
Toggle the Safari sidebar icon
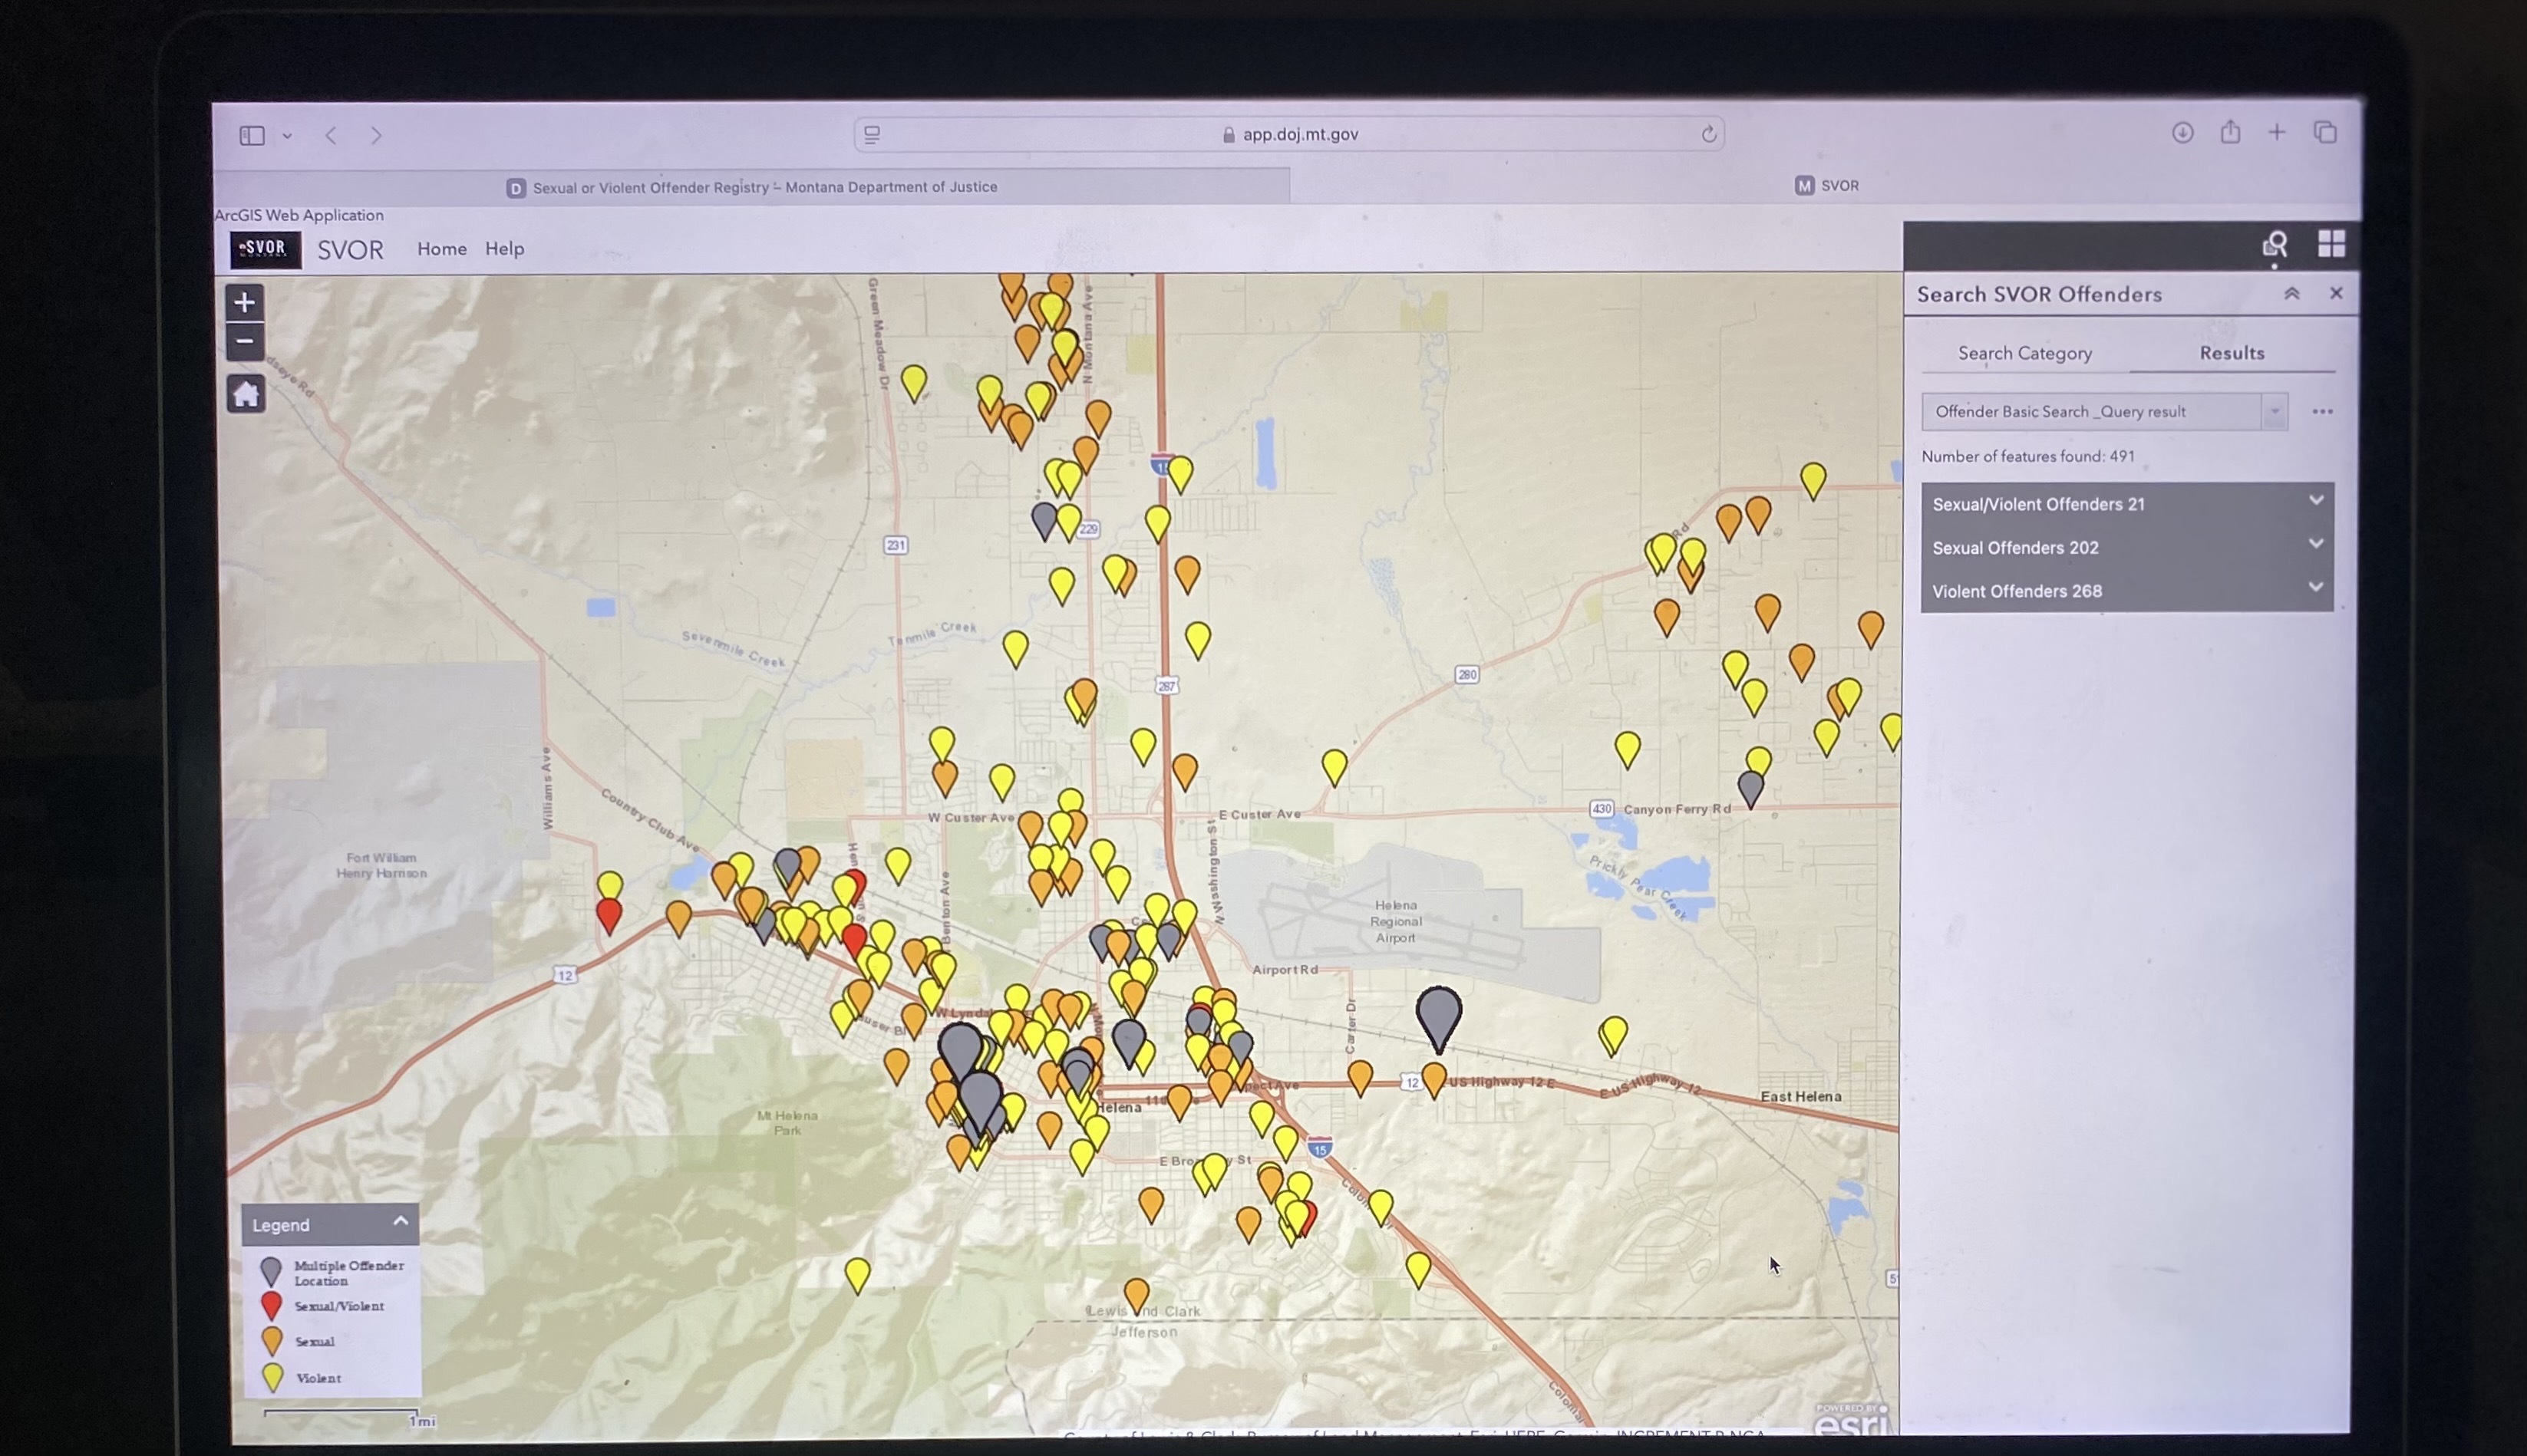pos(252,135)
